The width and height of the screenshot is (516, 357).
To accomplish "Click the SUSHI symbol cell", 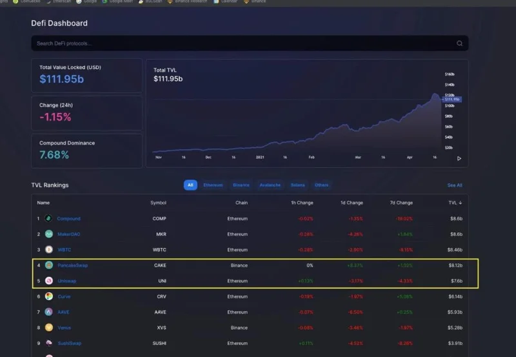I will tap(159, 343).
